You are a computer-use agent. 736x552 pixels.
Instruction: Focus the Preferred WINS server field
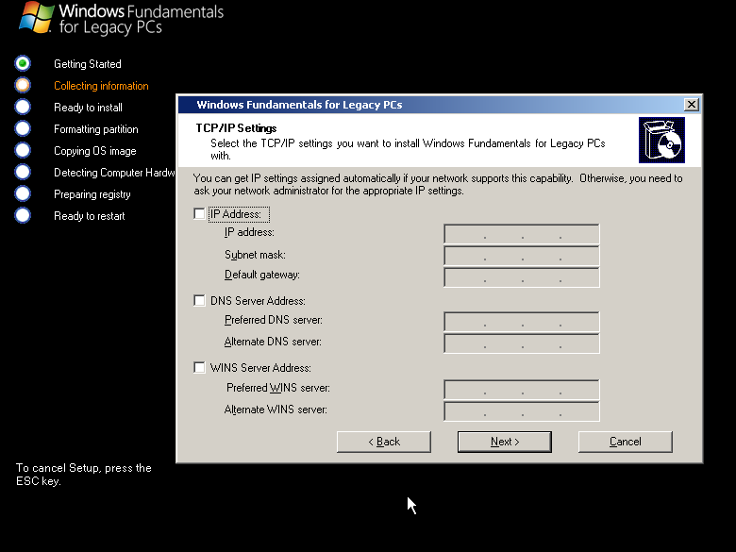pos(522,390)
